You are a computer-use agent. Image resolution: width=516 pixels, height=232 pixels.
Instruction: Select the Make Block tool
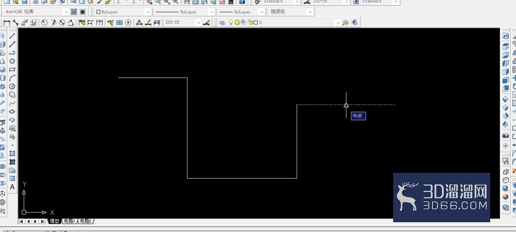point(12,136)
